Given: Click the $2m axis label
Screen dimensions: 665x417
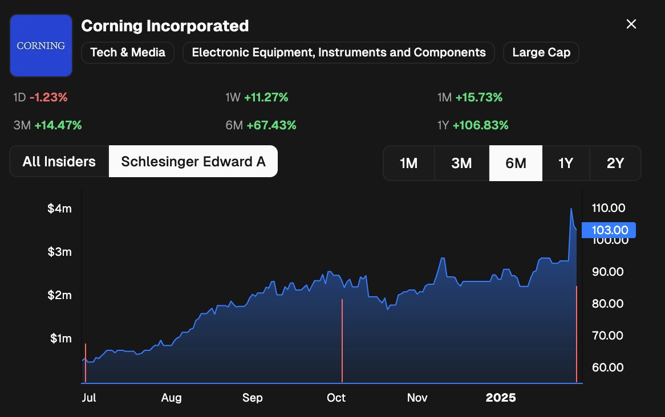Looking at the screenshot, I should pyautogui.click(x=59, y=295).
